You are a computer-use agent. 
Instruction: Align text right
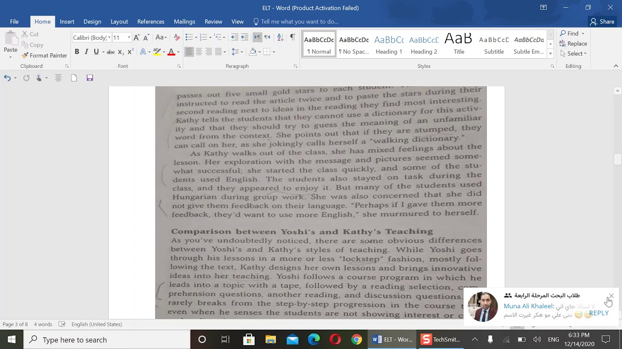208,52
